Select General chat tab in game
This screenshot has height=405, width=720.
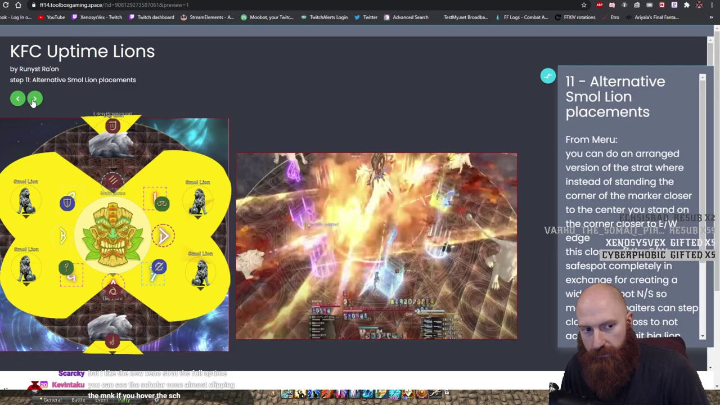tap(52, 400)
